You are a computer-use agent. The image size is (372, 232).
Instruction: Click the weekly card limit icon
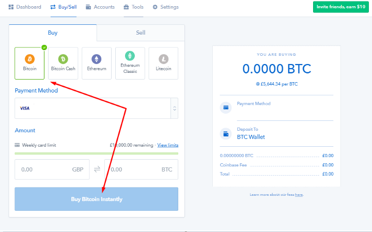point(17,145)
